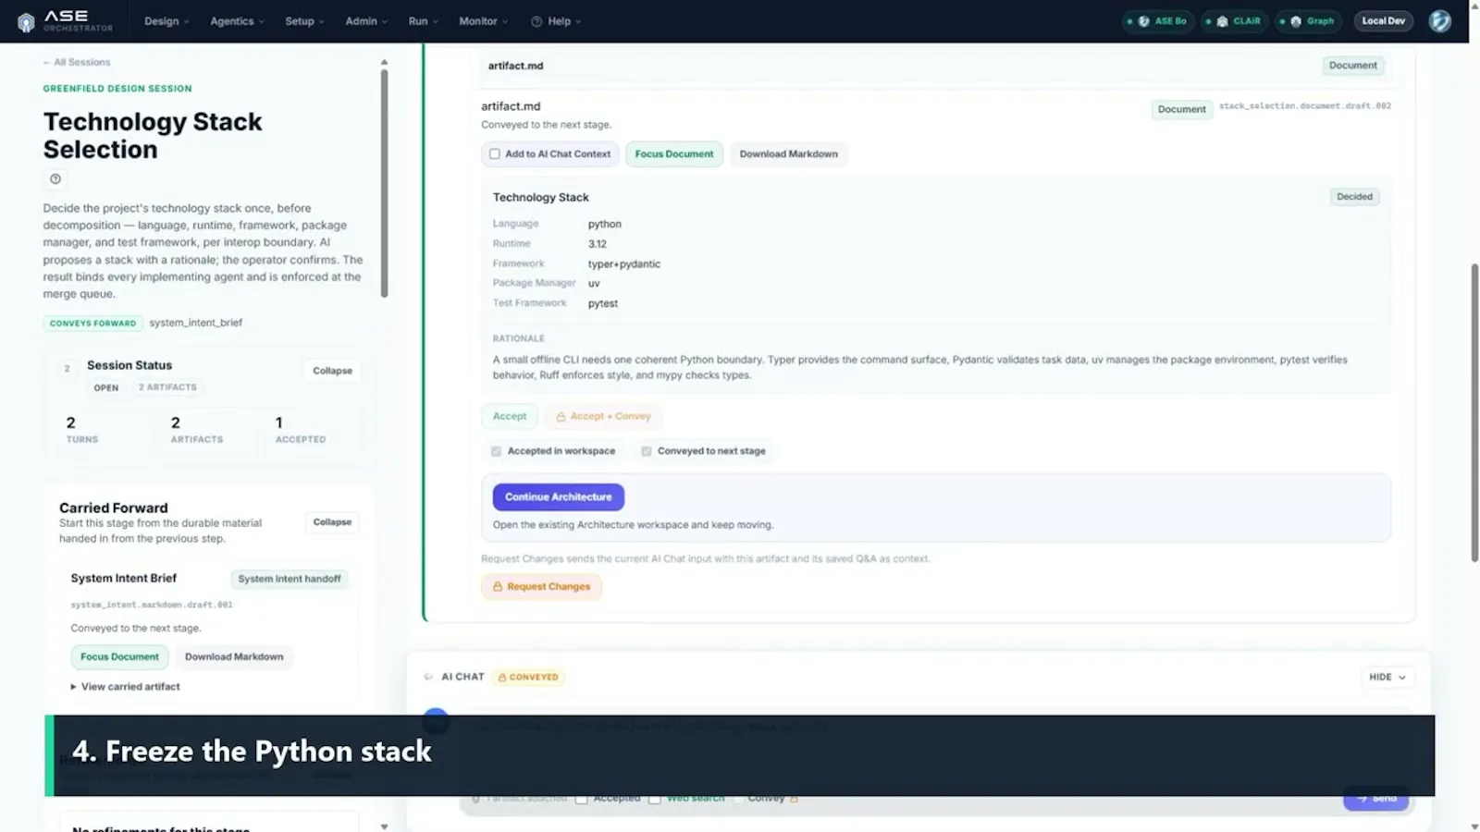Toggle Add to AI Chat Context checkbox
Screen dimensions: 1480x832
pos(495,154)
